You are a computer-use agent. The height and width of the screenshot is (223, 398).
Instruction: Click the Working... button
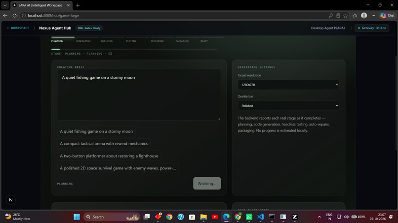[x=207, y=184]
